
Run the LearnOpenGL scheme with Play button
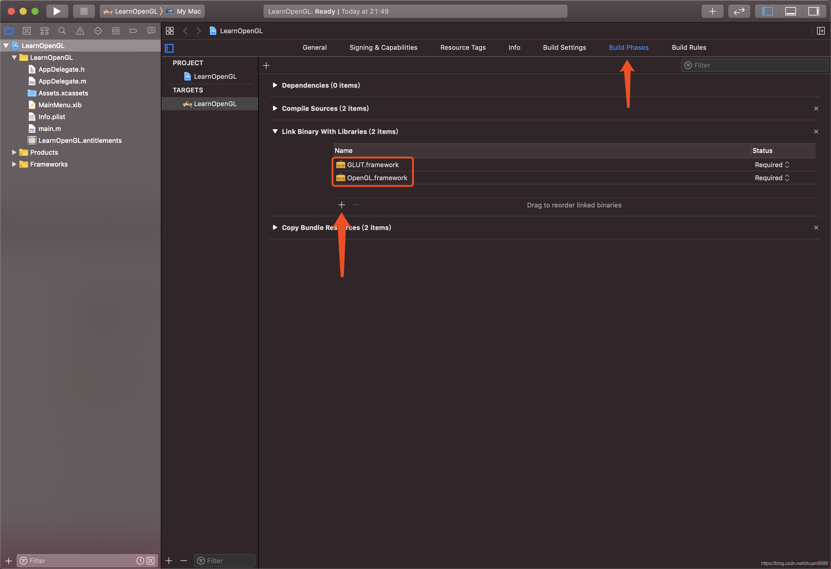tap(57, 11)
